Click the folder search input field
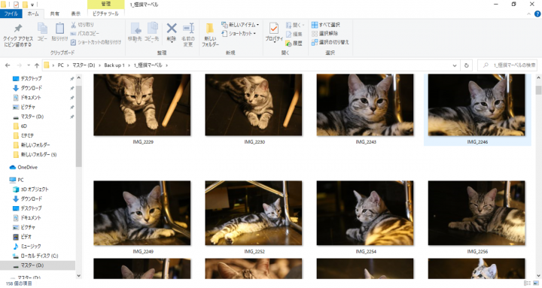The height and width of the screenshot is (288, 542). pyautogui.click(x=507, y=65)
